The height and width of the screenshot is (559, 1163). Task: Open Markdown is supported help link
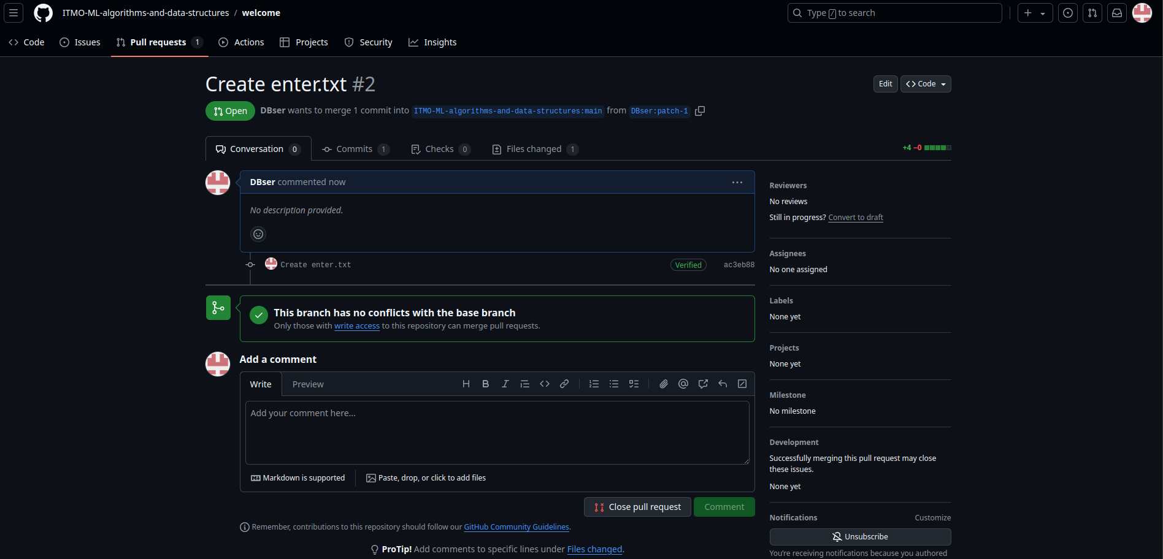pyautogui.click(x=297, y=478)
